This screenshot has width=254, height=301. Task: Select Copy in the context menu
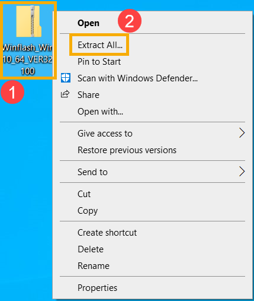[x=88, y=211]
